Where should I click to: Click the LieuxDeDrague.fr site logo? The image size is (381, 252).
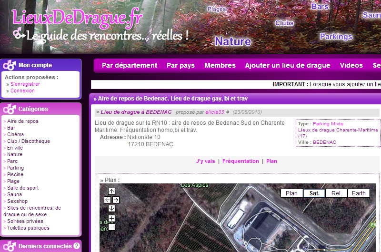[77, 18]
